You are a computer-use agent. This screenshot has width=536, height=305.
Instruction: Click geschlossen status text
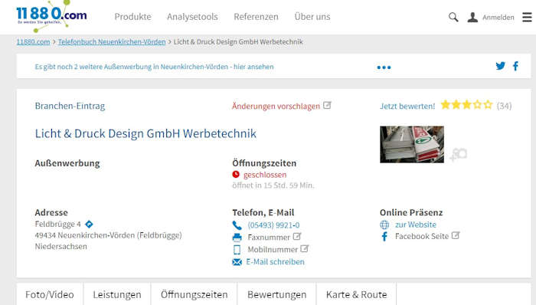pyautogui.click(x=265, y=175)
